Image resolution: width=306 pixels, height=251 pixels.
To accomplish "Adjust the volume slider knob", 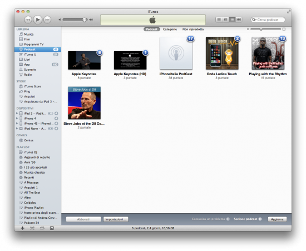I will coord(85,19).
